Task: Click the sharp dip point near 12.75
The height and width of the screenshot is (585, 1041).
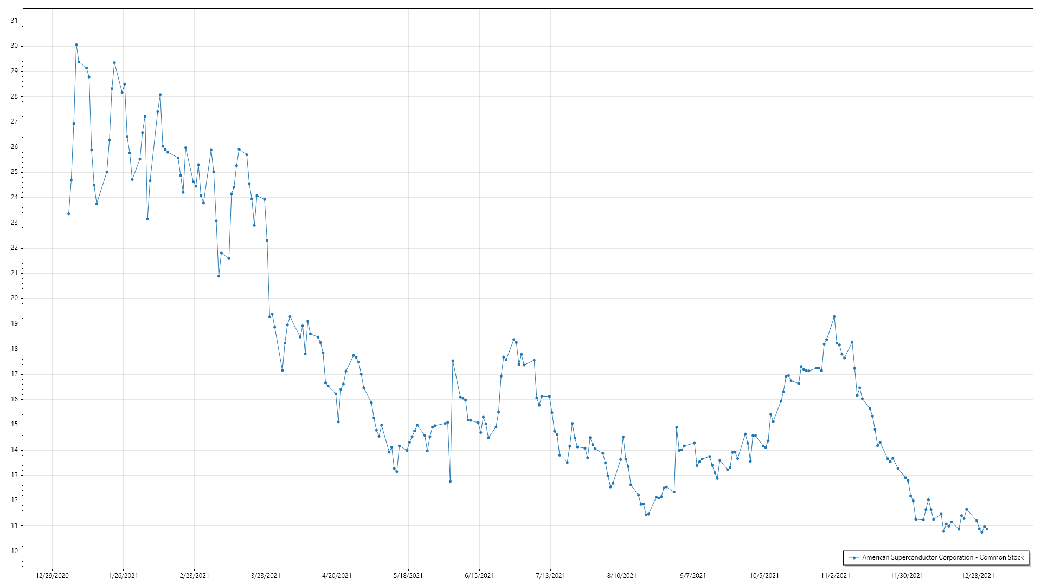Action: [450, 482]
